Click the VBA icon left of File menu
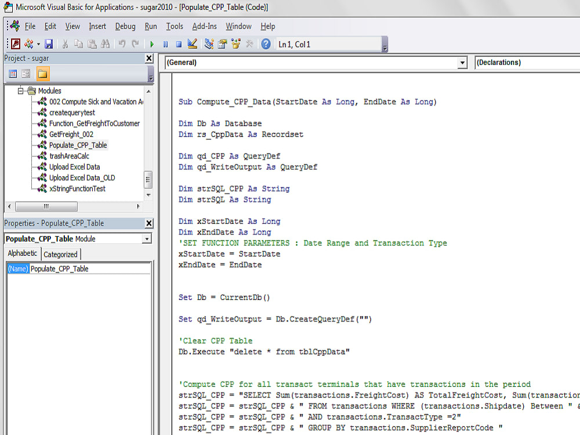 click(x=15, y=26)
